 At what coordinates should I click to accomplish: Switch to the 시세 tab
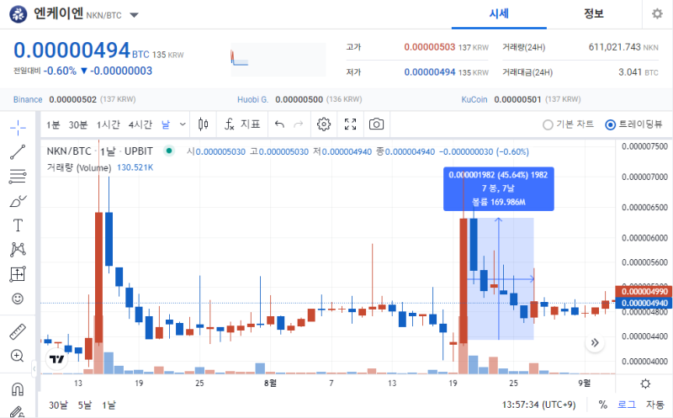pos(499,13)
